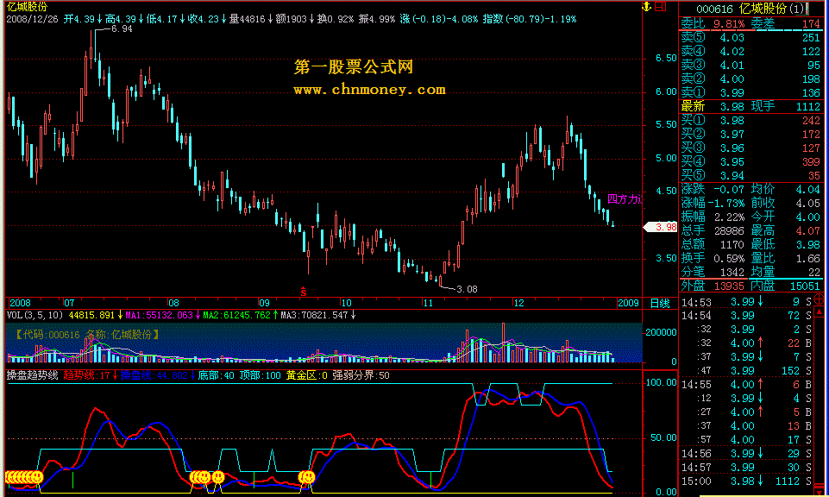
Task: Click the 亿城股份 stock name above the chart
Action: click(x=27, y=7)
